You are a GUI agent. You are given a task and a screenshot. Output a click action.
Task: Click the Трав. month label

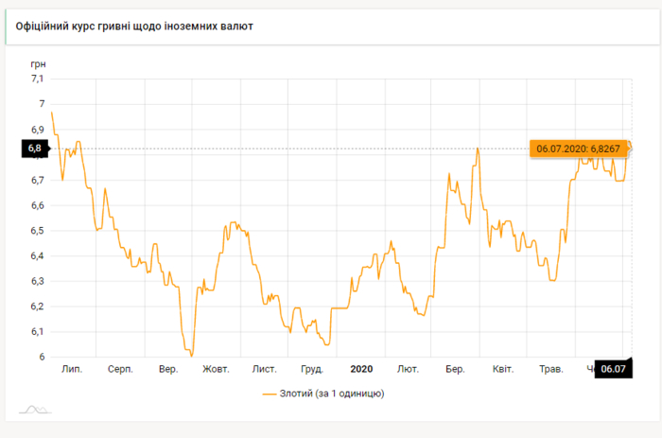[550, 369]
